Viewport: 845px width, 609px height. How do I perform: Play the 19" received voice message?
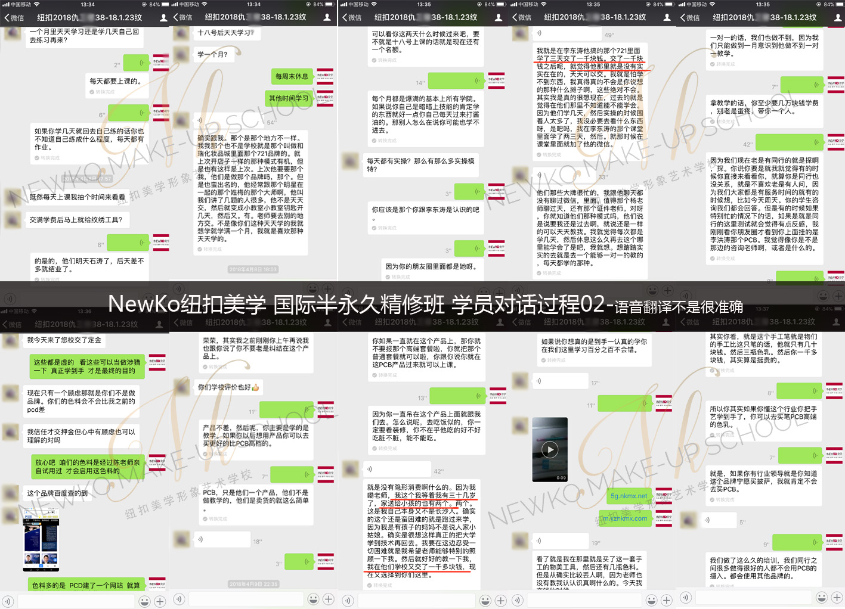pos(561,541)
